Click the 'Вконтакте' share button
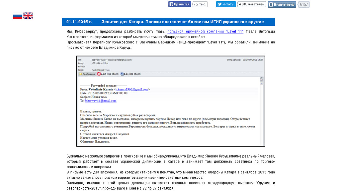 click(282, 5)
